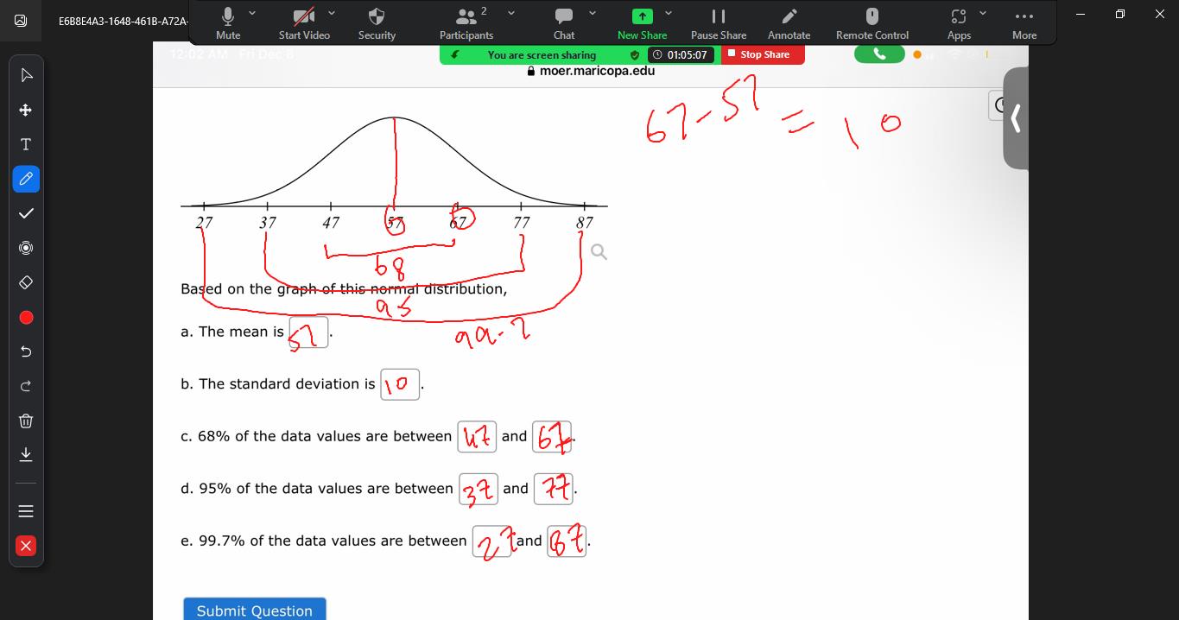Activate the Spotlight tool
1179x620 pixels.
[x=26, y=248]
